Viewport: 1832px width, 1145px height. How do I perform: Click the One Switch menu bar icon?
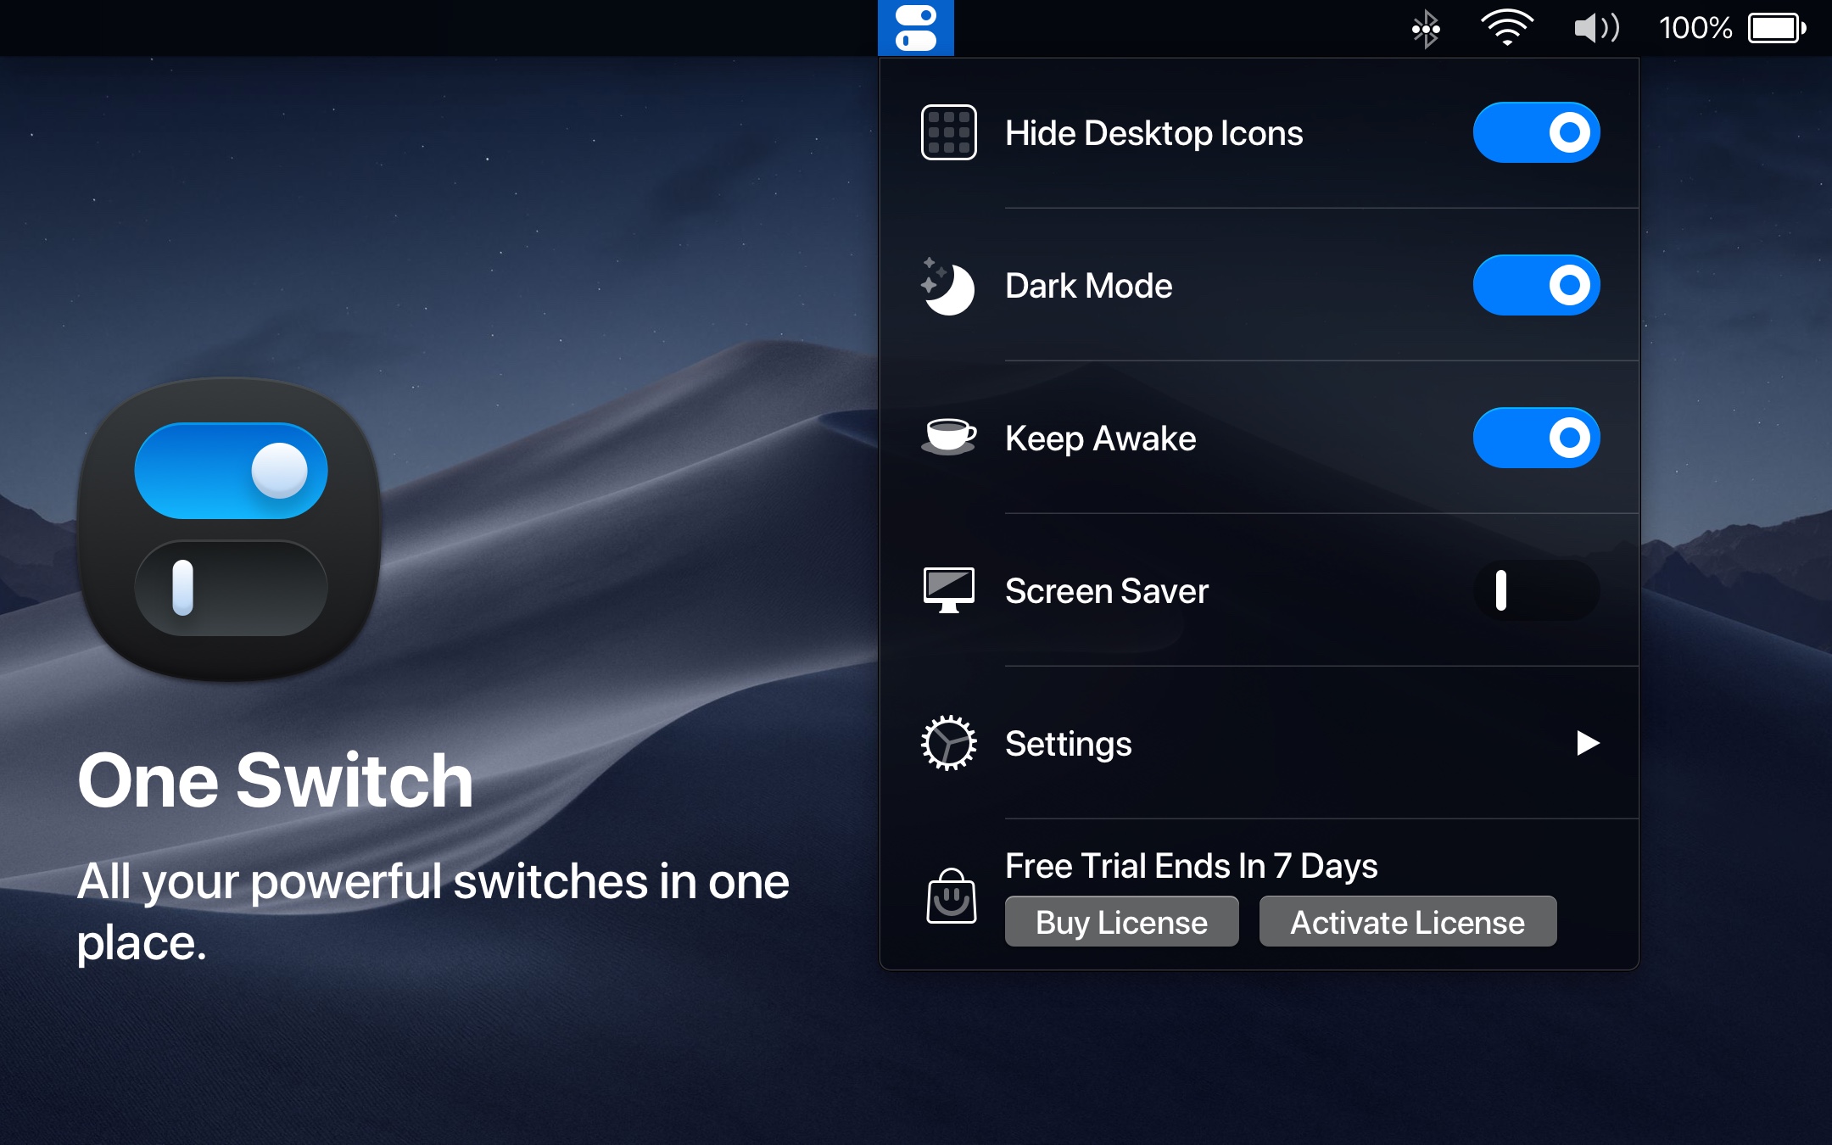(x=918, y=26)
